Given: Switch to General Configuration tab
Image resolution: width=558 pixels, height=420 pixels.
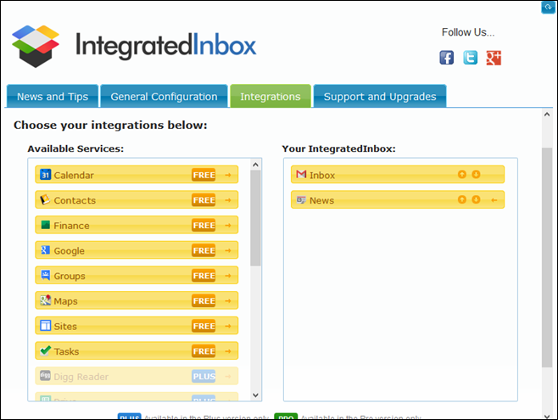Looking at the screenshot, I should pyautogui.click(x=164, y=96).
